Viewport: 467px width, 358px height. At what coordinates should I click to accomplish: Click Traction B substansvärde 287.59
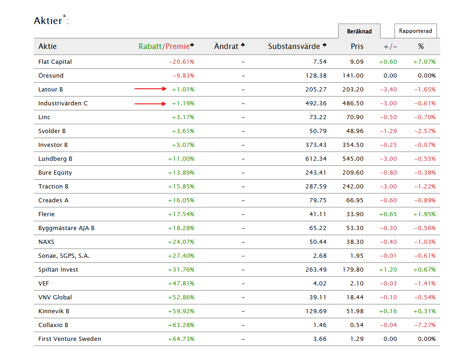pos(315,187)
